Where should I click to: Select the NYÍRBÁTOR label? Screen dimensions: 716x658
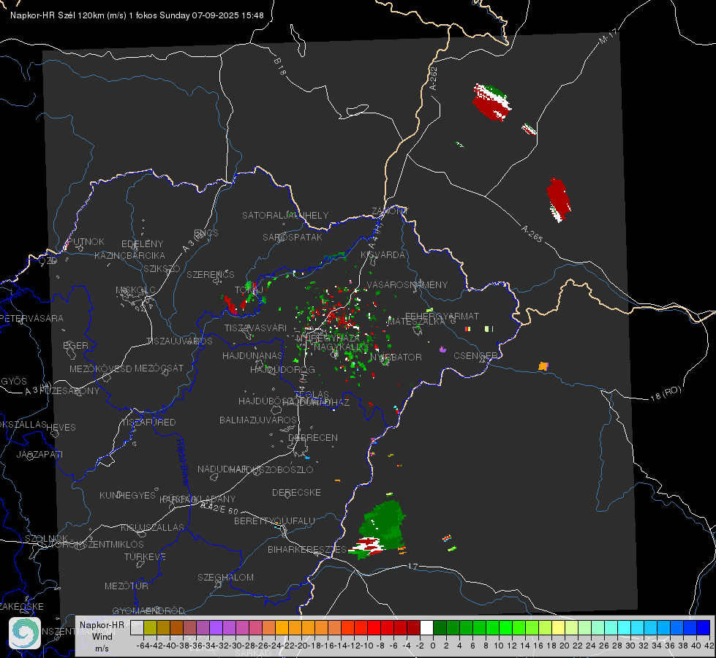(x=396, y=357)
